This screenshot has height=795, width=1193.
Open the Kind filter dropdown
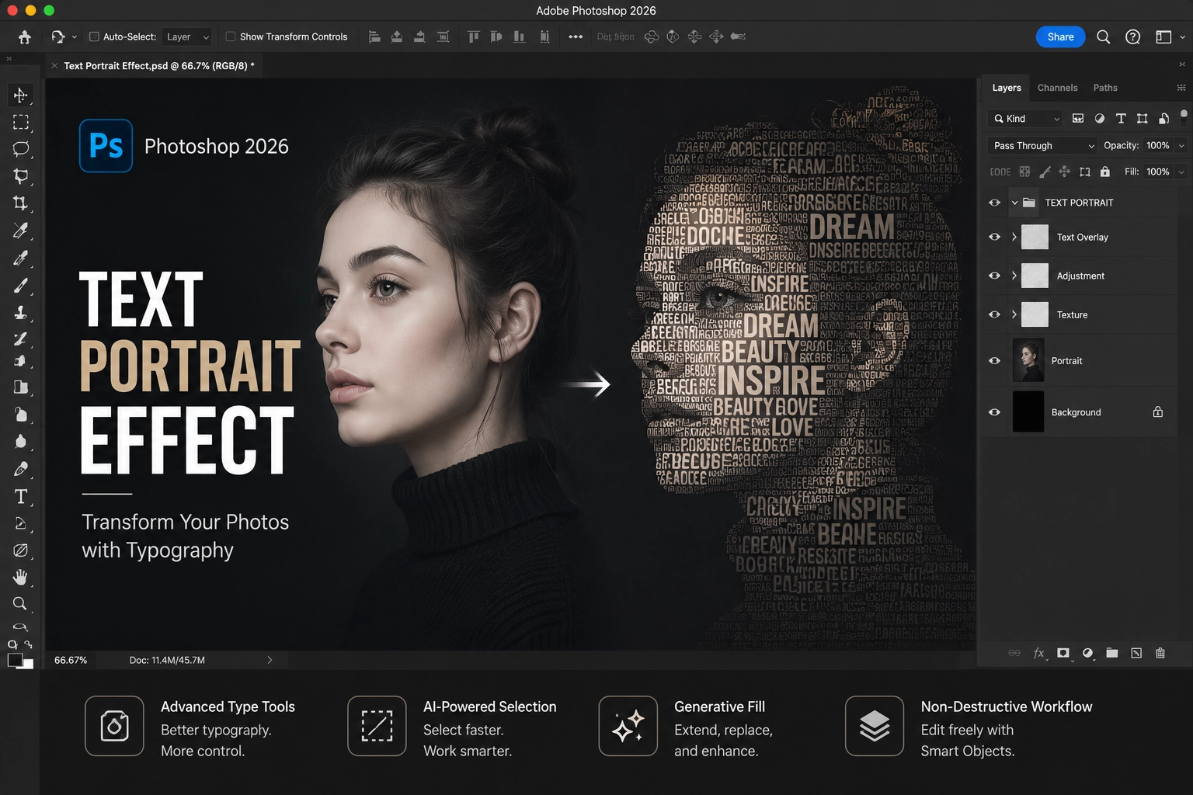click(1026, 118)
